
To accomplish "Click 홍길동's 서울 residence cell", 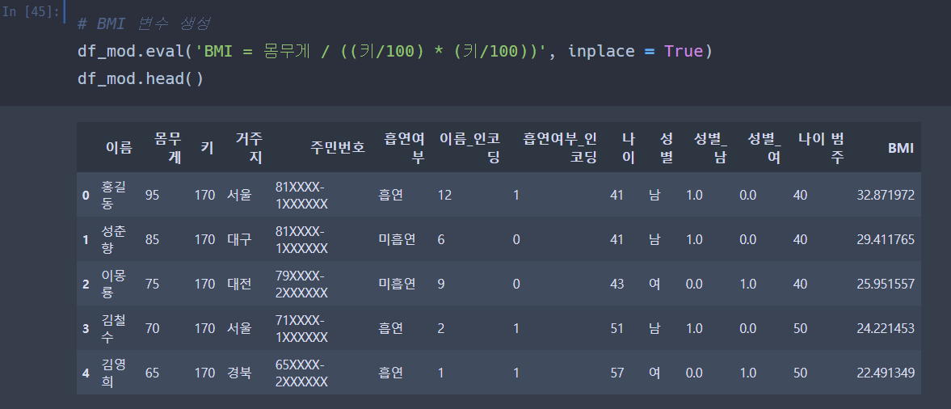I will pyautogui.click(x=239, y=195).
